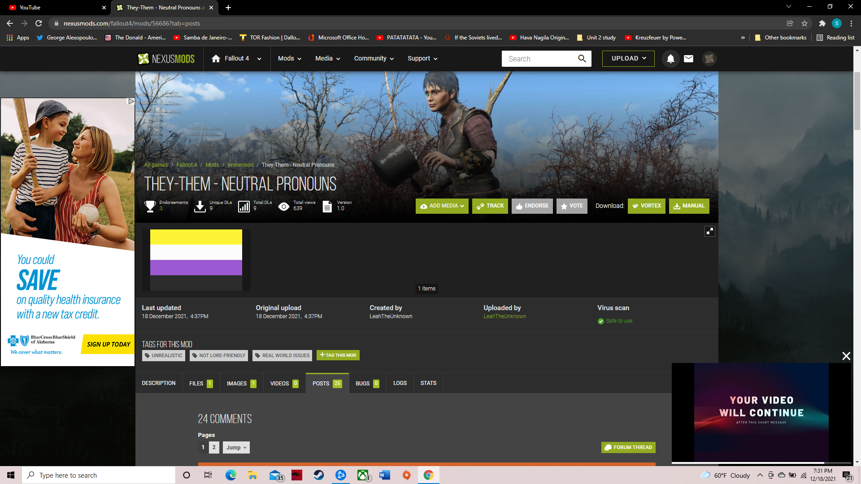Open the Chrome profile avatar

point(836,23)
